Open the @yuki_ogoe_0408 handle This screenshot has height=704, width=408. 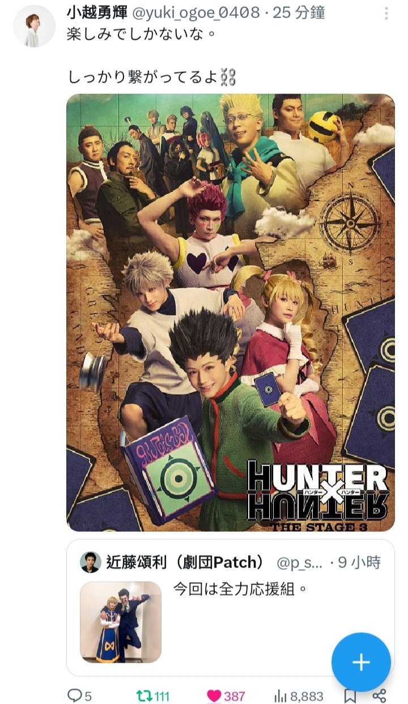click(196, 13)
